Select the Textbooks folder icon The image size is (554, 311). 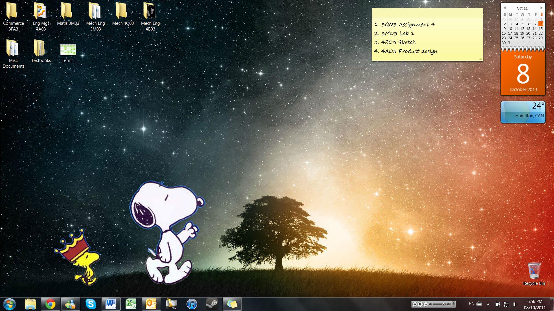pyautogui.click(x=41, y=51)
